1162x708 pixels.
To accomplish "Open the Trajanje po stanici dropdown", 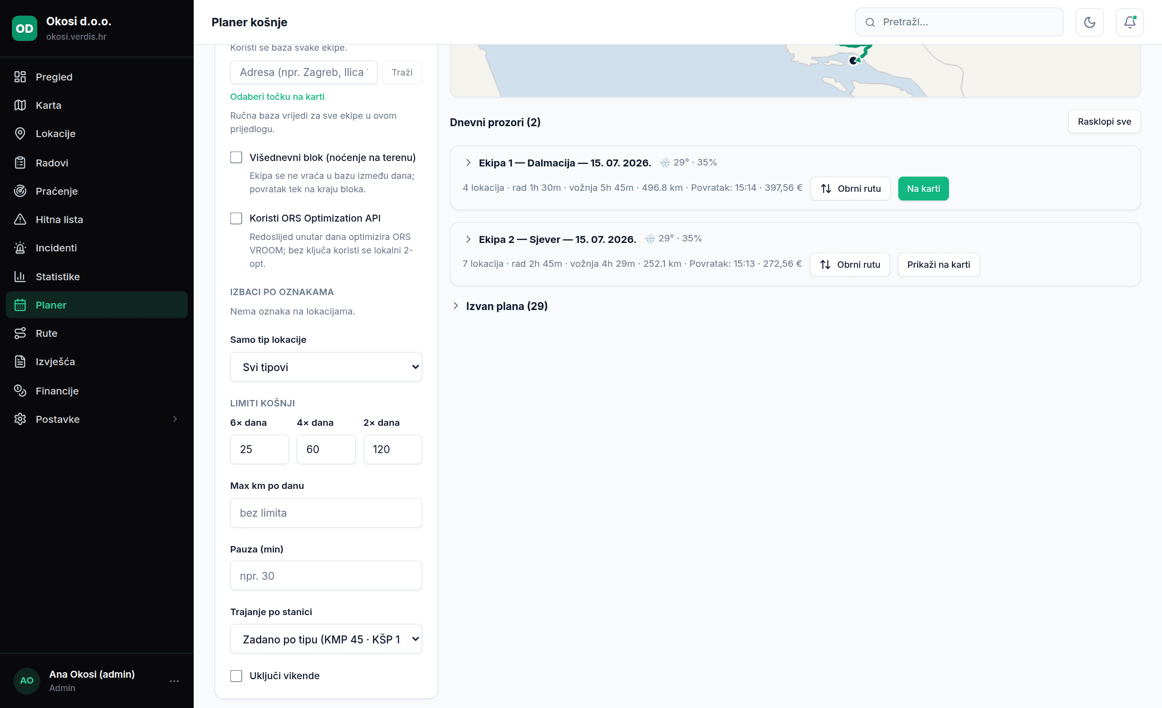I will click(x=326, y=639).
